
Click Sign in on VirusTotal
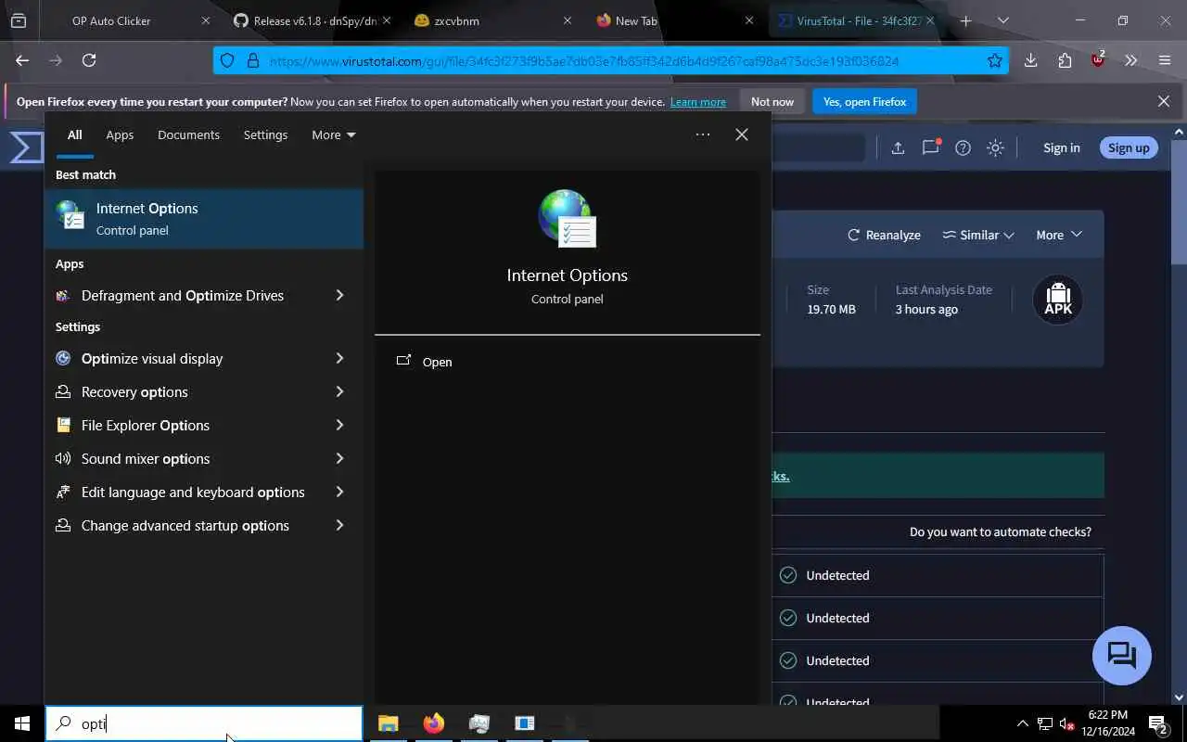[x=1061, y=147]
